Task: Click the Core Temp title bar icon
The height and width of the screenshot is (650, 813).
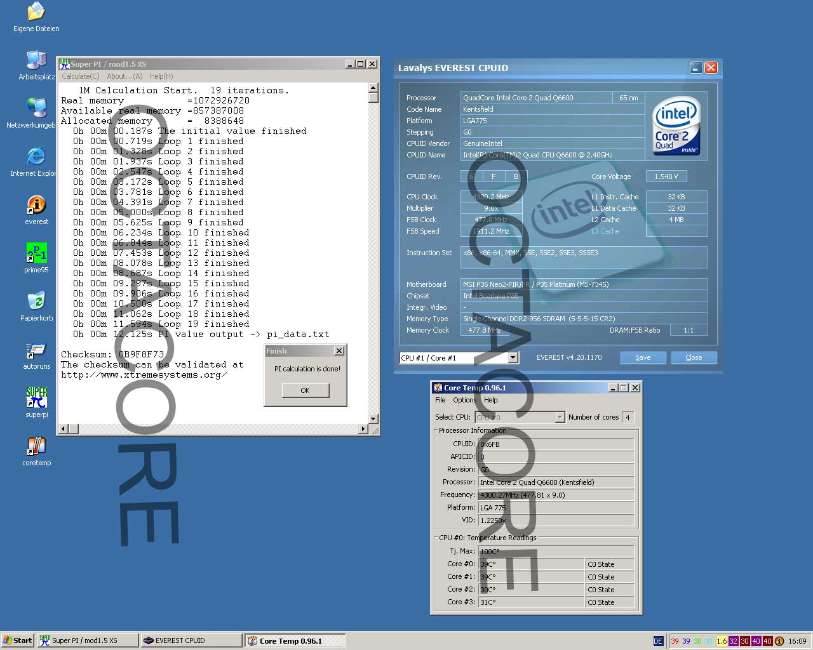Action: (x=438, y=388)
